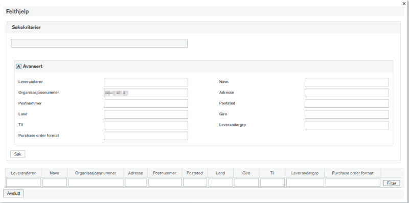Click the Purchase order format input in Avansert
409x203 pixels.
tap(146, 136)
